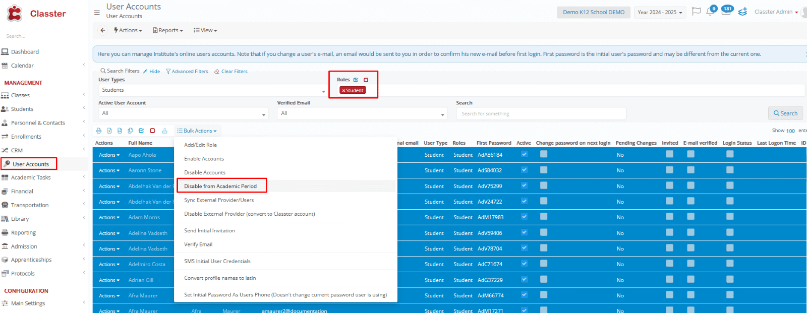Open Aaronn Stone user link

[145, 170]
